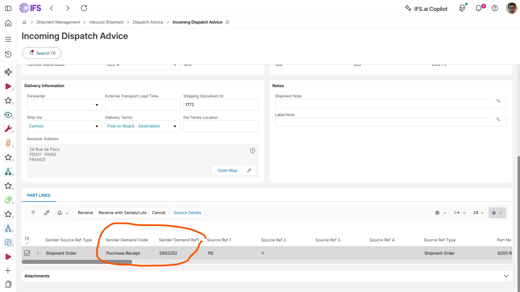
Task: Go back with the left arrow
Action: click(51, 8)
